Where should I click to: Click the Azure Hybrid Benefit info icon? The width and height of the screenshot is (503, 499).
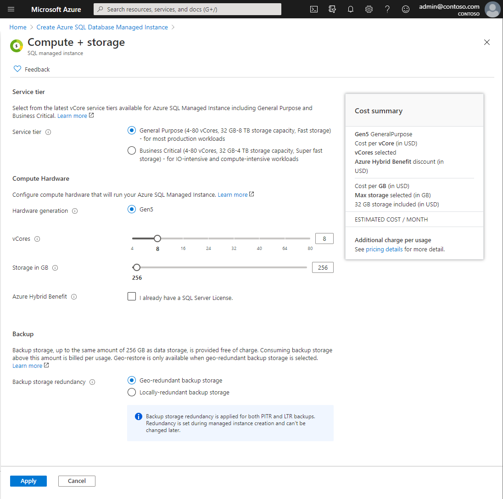(74, 296)
